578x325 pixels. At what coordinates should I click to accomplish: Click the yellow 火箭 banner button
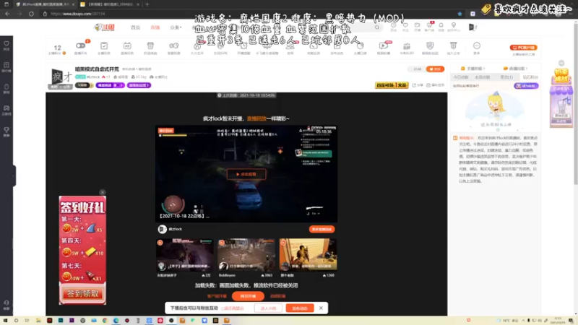tap(392, 85)
